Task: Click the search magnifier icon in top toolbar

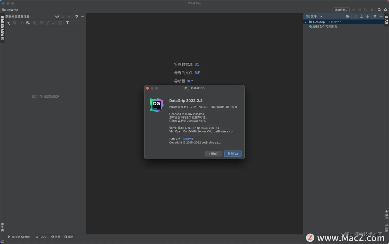Action: coord(379,10)
